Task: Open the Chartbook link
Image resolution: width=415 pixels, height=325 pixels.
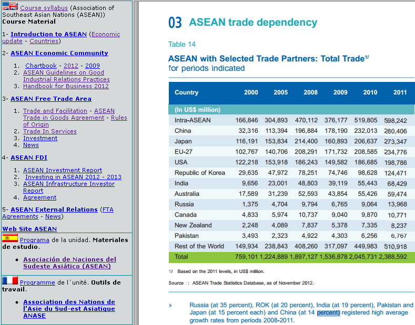Action: [x=41, y=66]
